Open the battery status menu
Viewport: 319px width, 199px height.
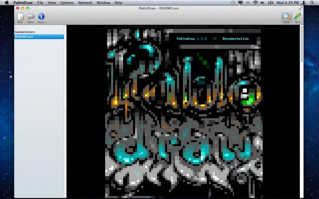[x=271, y=3]
